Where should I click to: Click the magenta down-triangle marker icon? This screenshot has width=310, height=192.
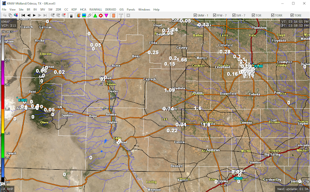[106, 16]
